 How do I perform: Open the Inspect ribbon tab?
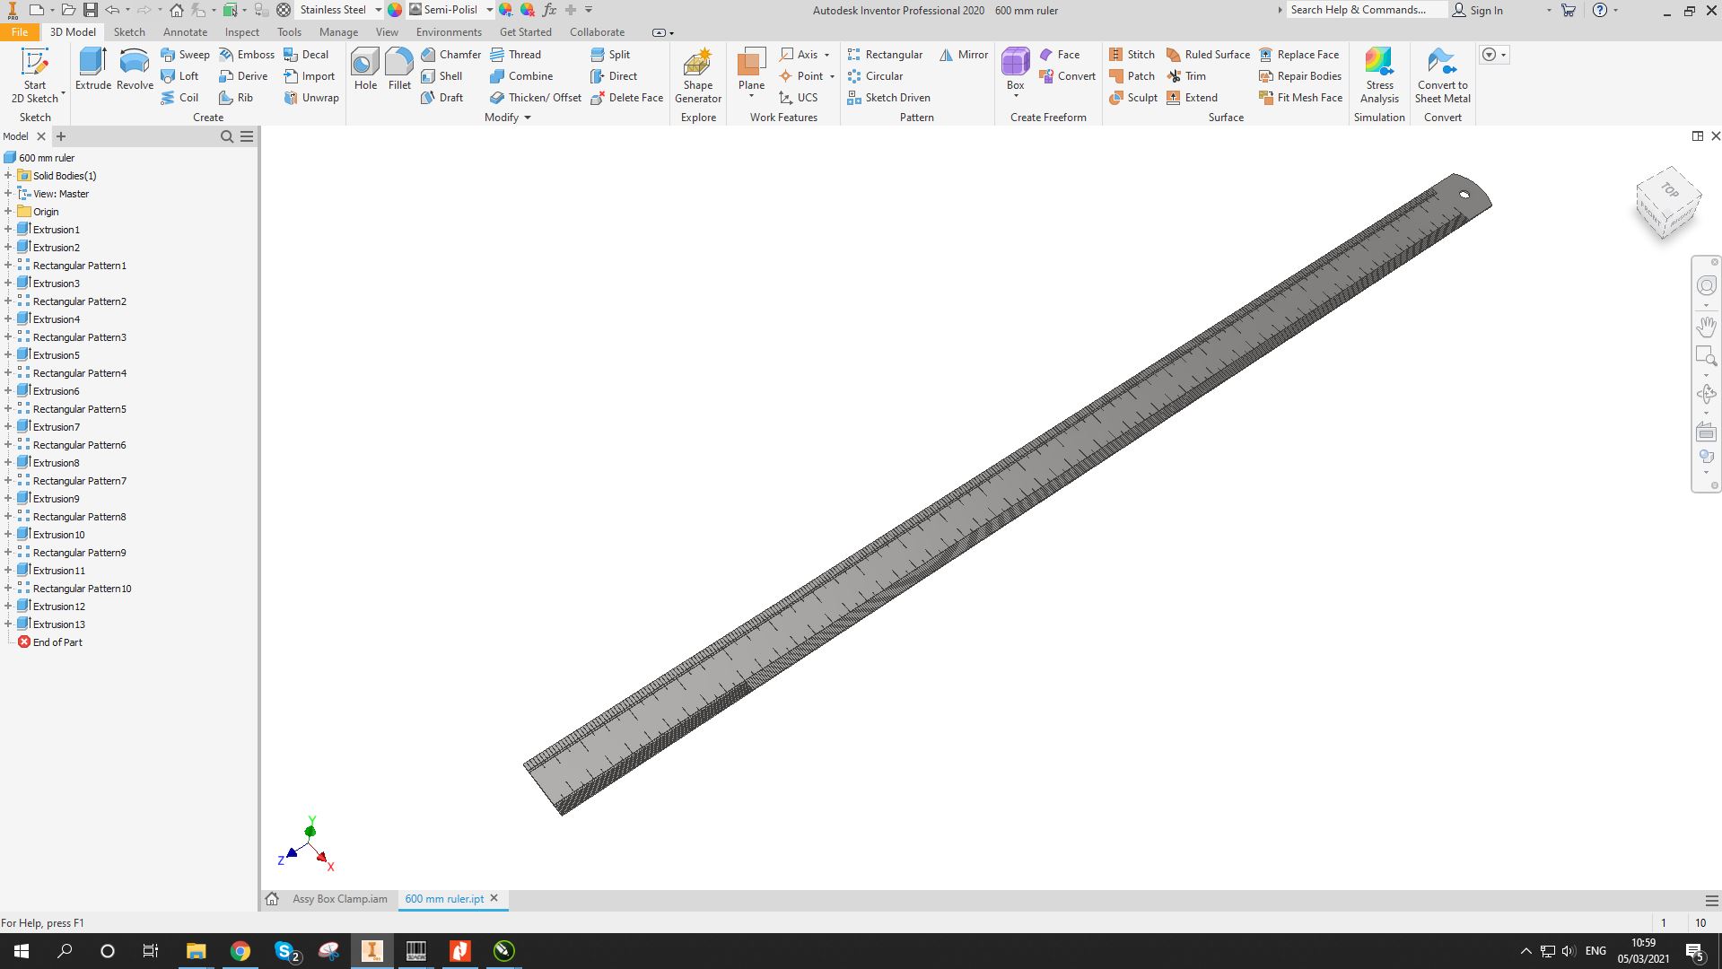click(242, 32)
